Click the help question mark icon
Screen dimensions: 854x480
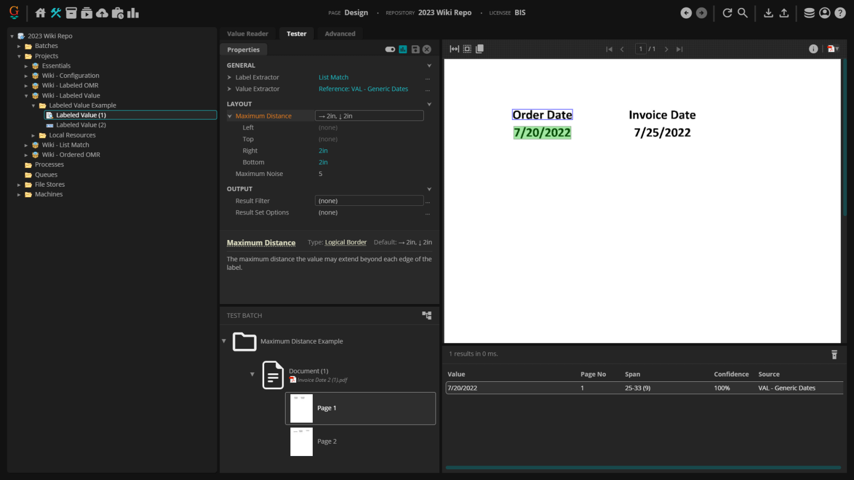click(x=840, y=13)
